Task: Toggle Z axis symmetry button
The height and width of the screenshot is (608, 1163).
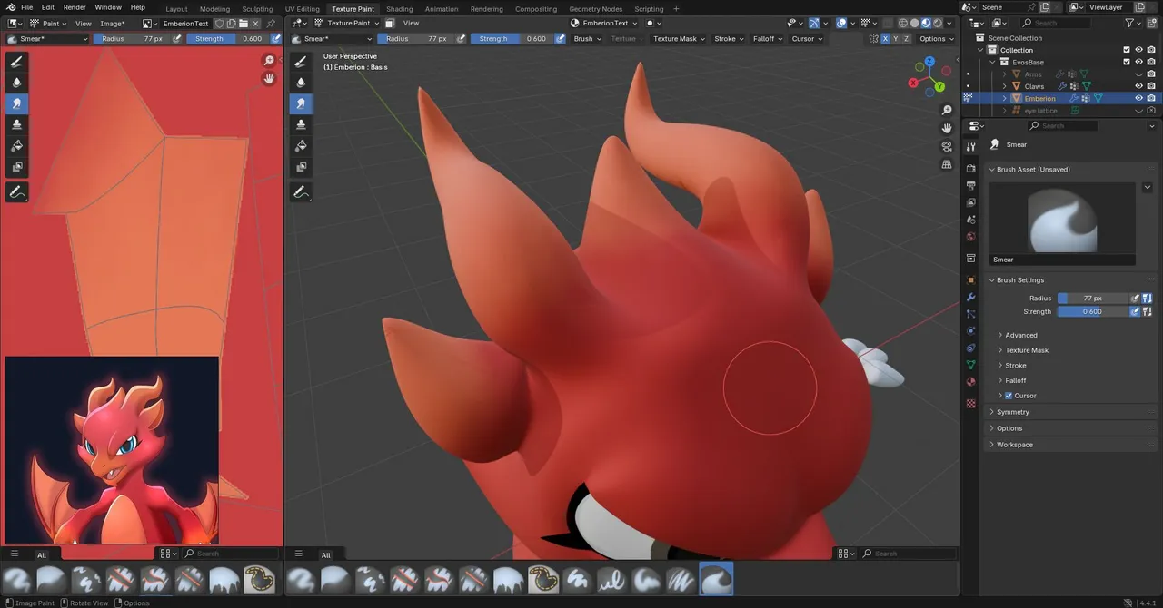Action: tap(907, 38)
